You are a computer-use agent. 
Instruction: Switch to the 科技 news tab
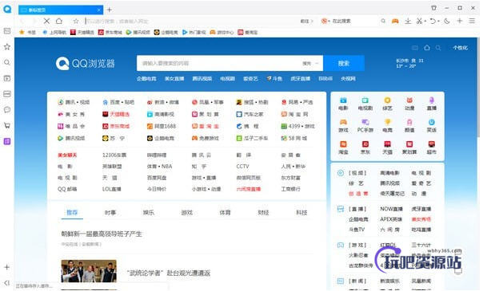click(x=301, y=212)
